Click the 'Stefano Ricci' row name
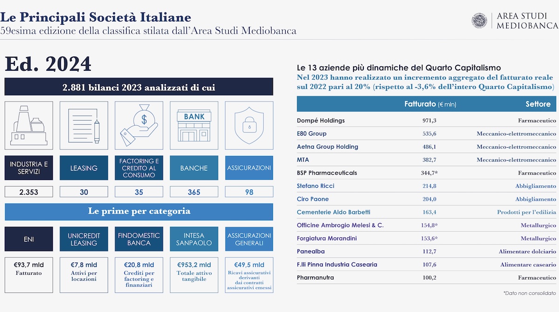Image resolution: width=559 pixels, height=312 pixels. 315,186
